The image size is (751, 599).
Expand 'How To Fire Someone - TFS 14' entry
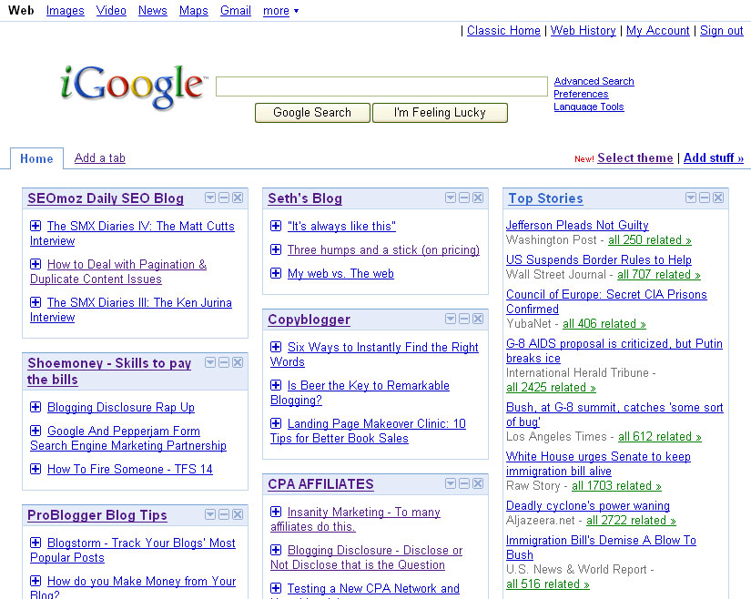pyautogui.click(x=36, y=469)
